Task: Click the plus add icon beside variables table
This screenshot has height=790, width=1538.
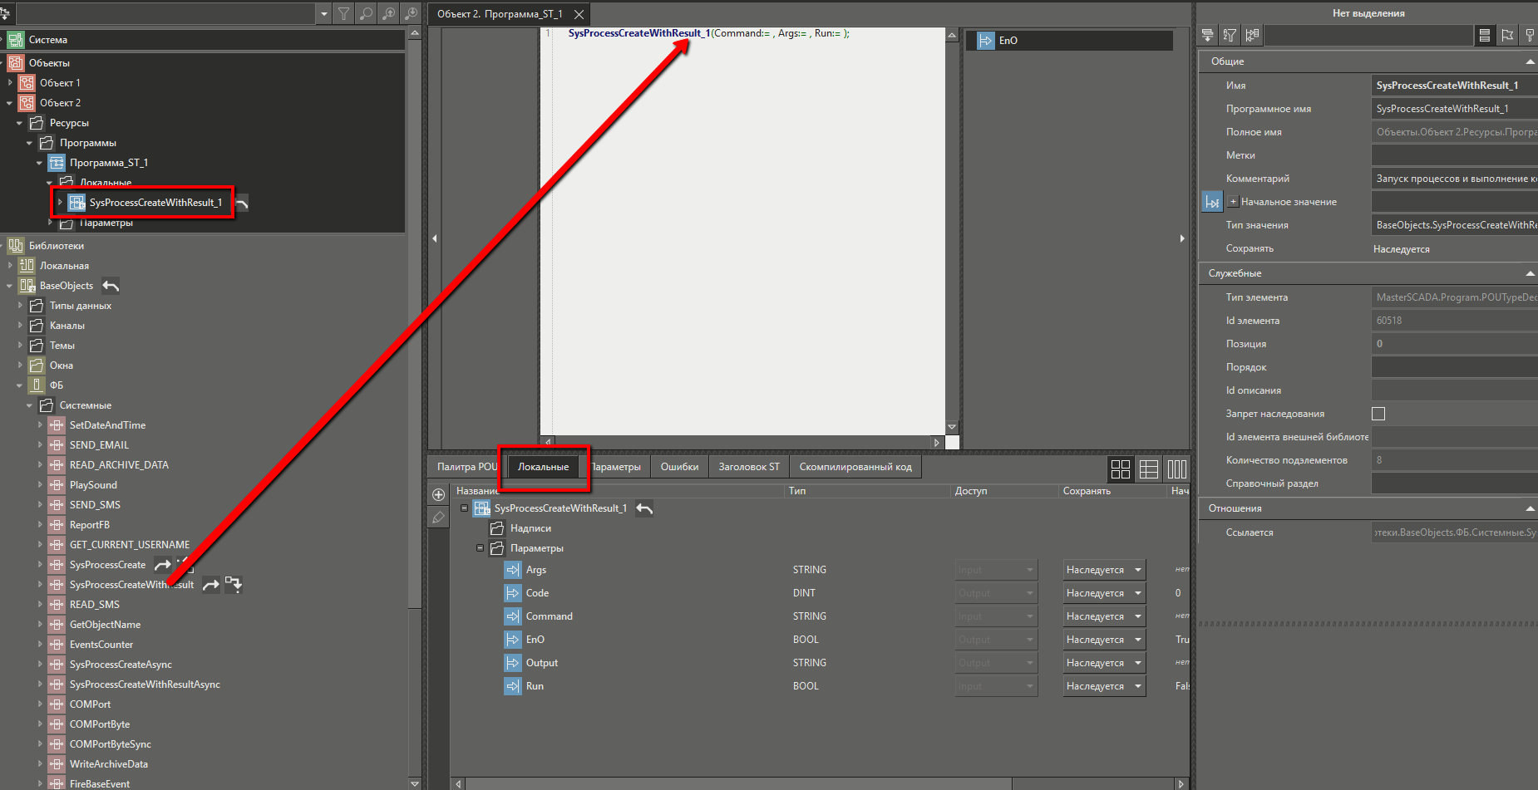Action: point(439,495)
